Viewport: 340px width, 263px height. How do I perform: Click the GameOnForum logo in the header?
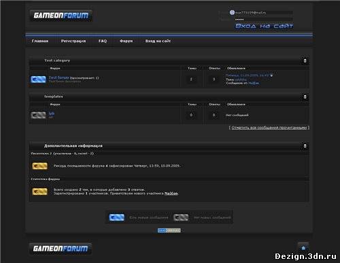61,16
